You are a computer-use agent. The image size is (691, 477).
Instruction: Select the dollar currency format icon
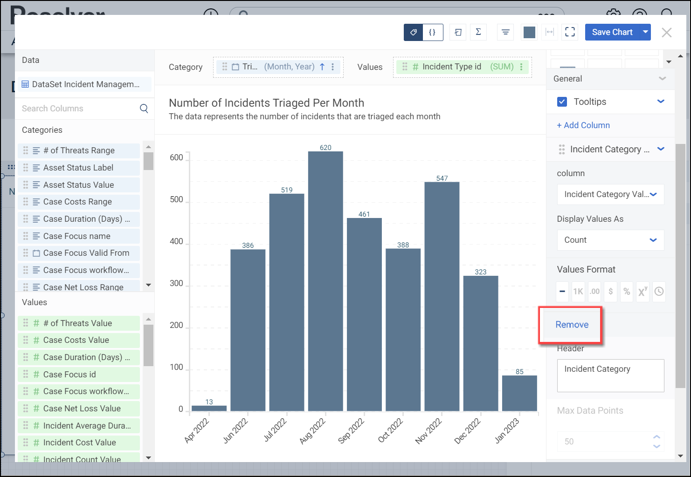pyautogui.click(x=610, y=292)
